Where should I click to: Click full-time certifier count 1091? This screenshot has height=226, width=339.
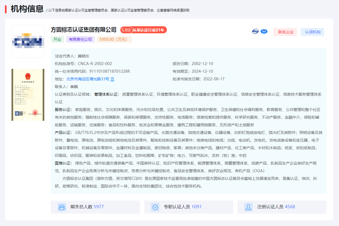coord(196,207)
